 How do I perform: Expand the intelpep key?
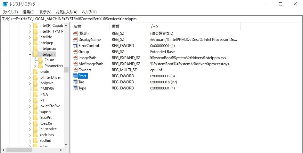click(x=30, y=43)
